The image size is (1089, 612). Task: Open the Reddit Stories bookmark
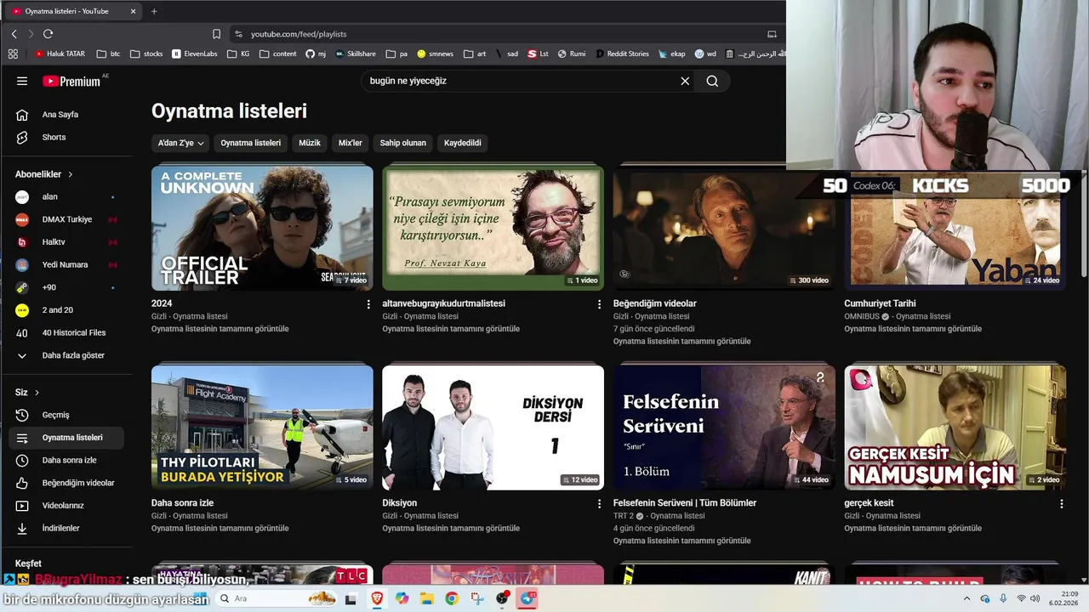click(x=622, y=54)
